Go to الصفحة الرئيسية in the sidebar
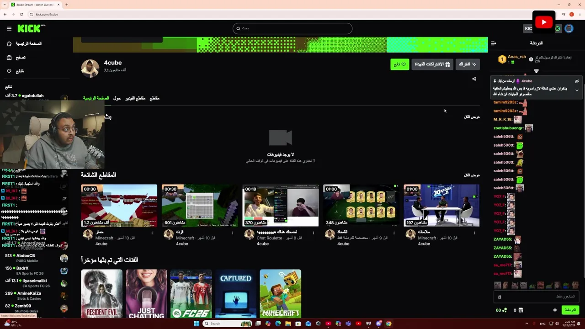 [25, 44]
